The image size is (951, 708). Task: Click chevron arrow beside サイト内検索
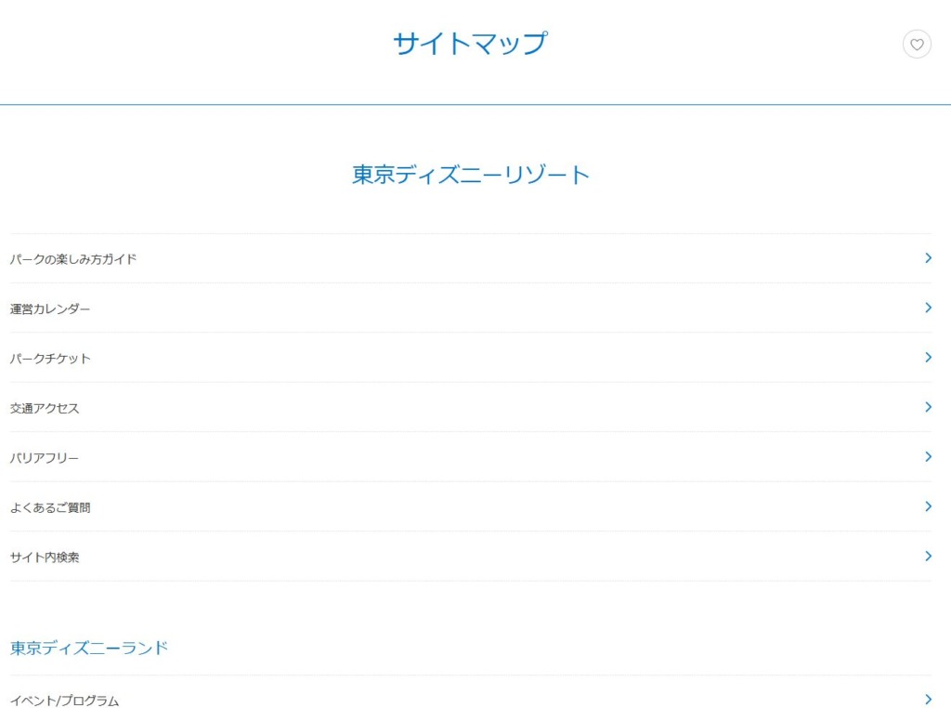(x=928, y=557)
